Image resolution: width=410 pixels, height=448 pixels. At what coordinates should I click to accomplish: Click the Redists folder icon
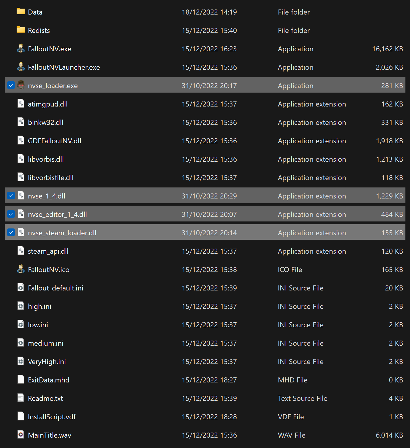pos(21,30)
